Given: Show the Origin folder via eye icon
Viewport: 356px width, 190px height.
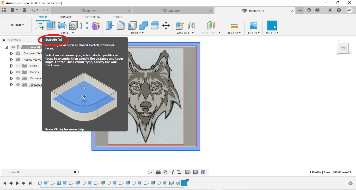Looking at the screenshot, I should [18, 66].
